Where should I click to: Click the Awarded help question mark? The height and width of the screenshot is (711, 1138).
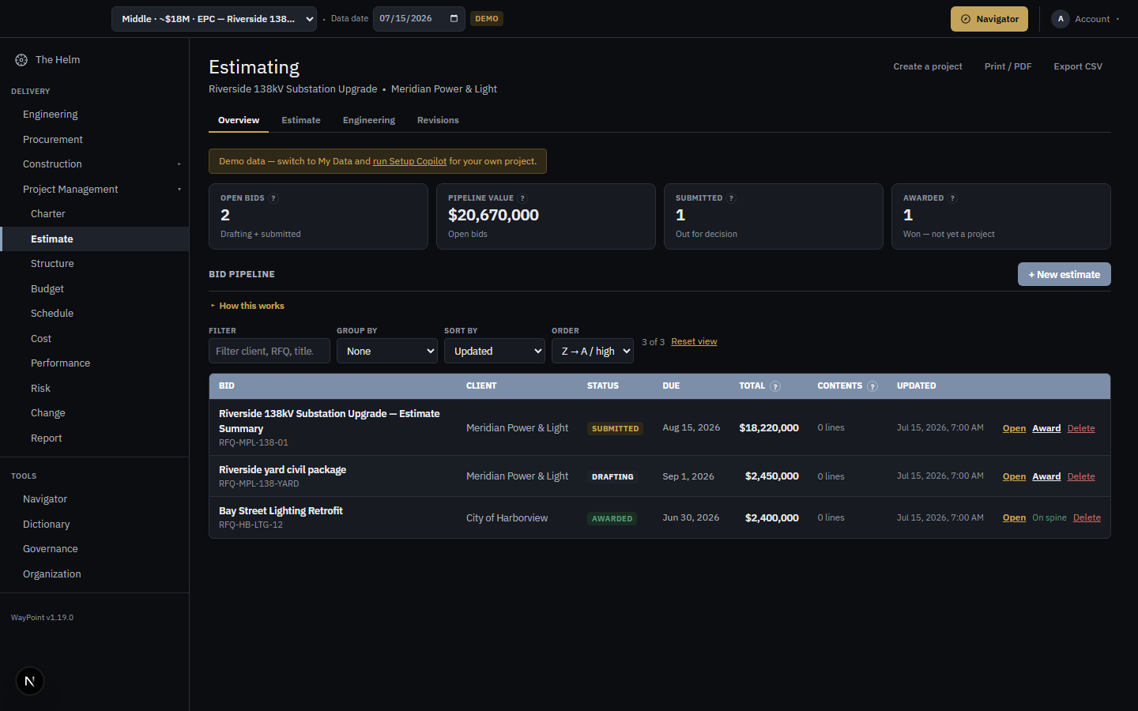[952, 198]
